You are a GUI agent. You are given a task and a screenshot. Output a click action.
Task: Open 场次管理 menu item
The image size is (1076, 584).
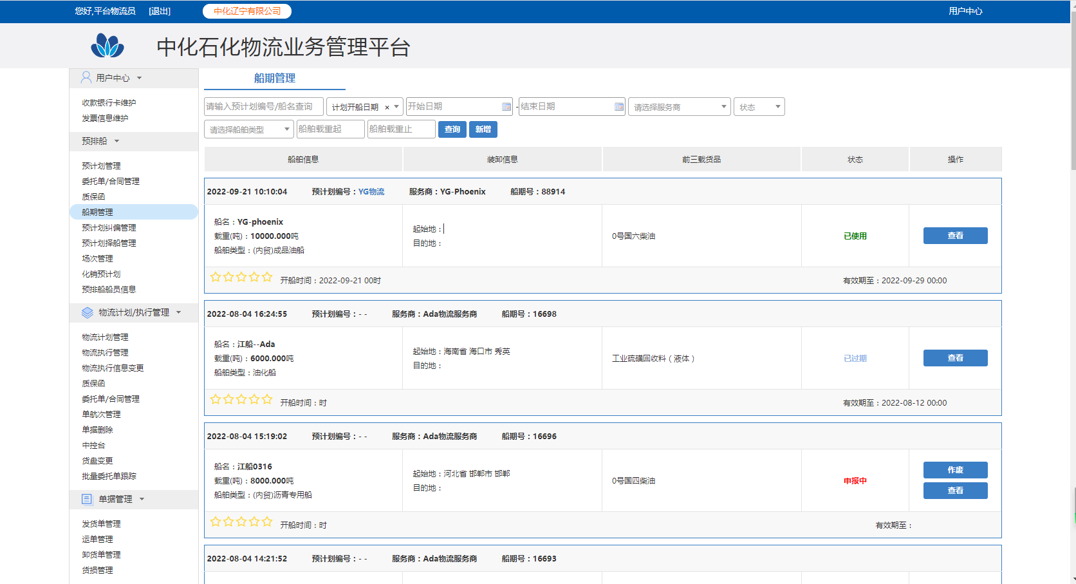click(x=97, y=258)
